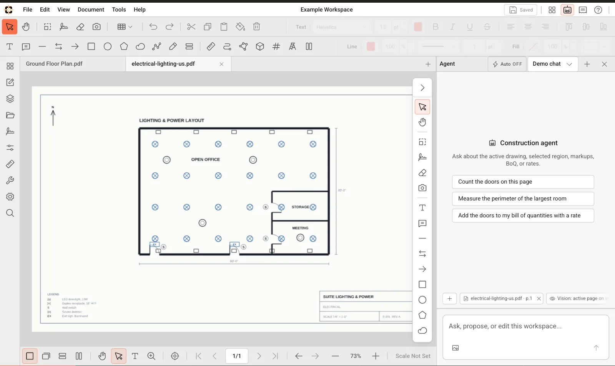Click the page number field showing 1/1
Image resolution: width=615 pixels, height=366 pixels.
click(x=237, y=356)
